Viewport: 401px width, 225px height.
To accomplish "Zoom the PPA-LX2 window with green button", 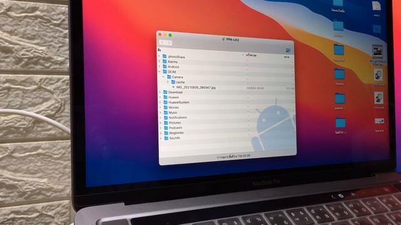I will [x=170, y=35].
